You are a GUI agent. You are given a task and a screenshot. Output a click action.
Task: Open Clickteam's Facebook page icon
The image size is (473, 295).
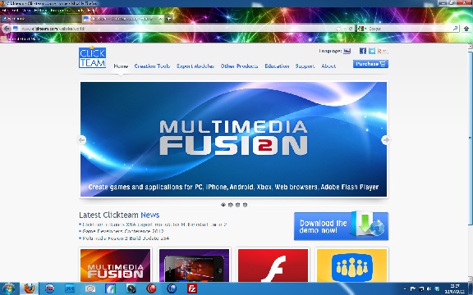[x=363, y=51]
